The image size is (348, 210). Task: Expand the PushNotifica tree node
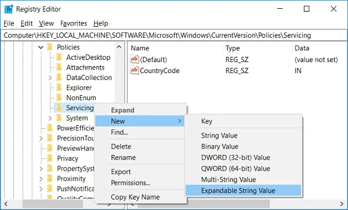pos(41,189)
